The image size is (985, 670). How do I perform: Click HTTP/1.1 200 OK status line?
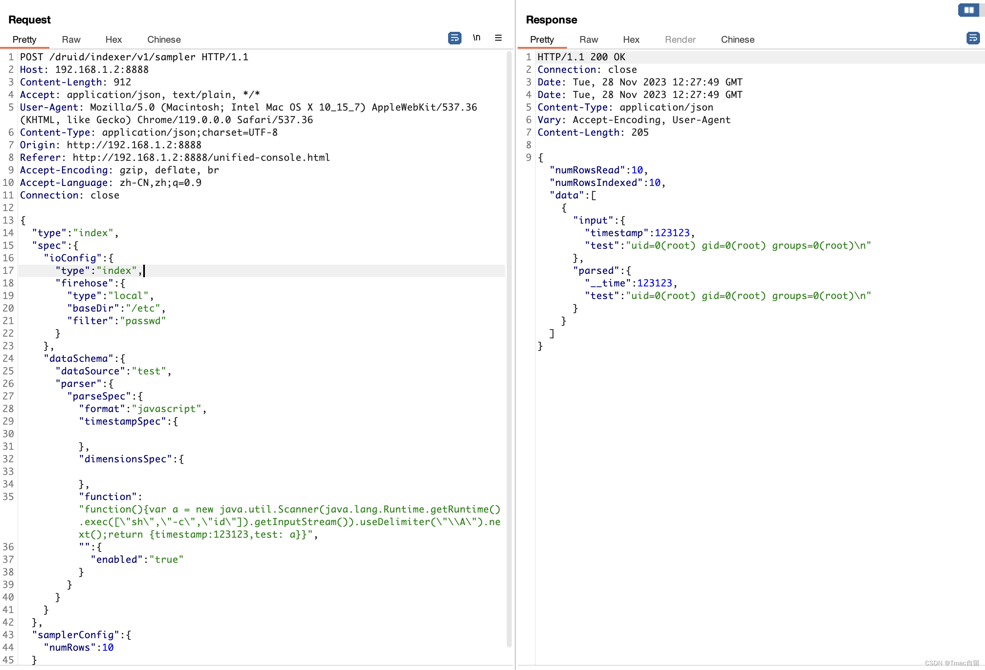tap(581, 57)
